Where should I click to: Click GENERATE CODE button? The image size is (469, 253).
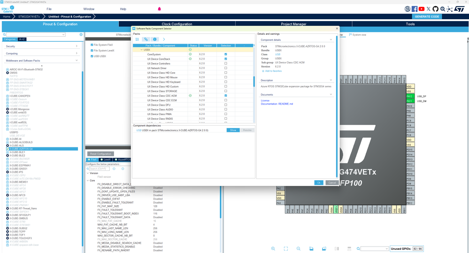click(427, 17)
